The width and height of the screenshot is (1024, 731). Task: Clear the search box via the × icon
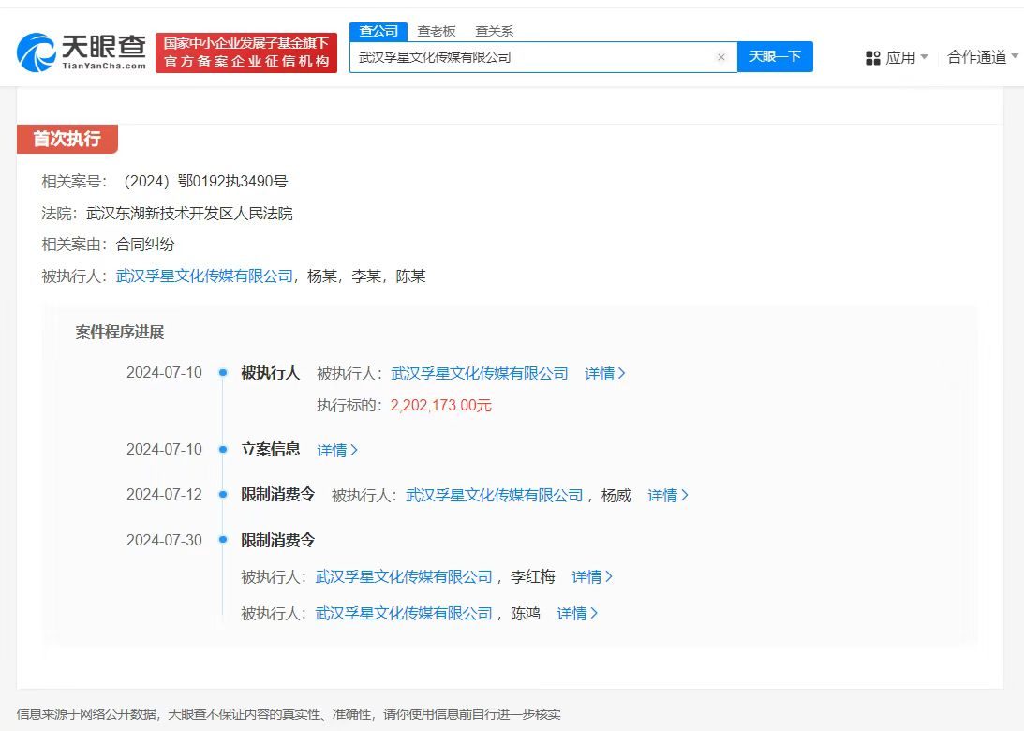click(x=721, y=57)
